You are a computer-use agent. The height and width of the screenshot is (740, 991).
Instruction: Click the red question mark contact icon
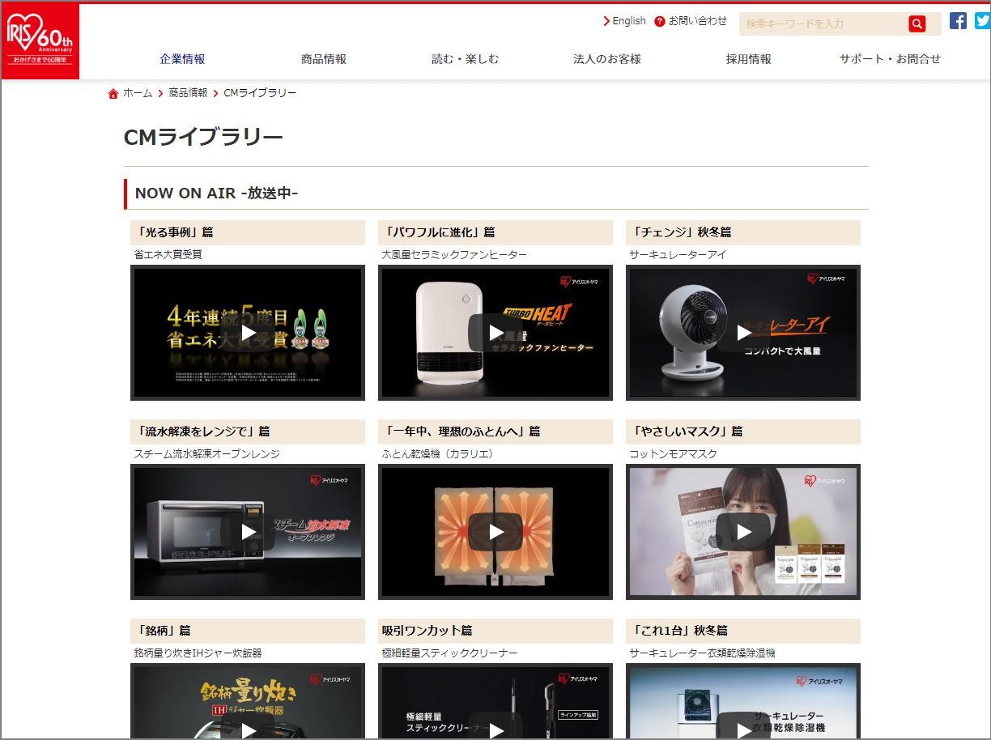[x=660, y=22]
